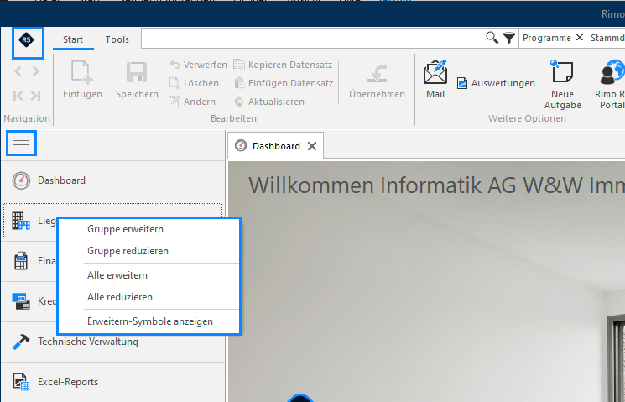Screen dimensions: 625x402
Task: Open Auswertungen reports
Action: pyautogui.click(x=496, y=83)
